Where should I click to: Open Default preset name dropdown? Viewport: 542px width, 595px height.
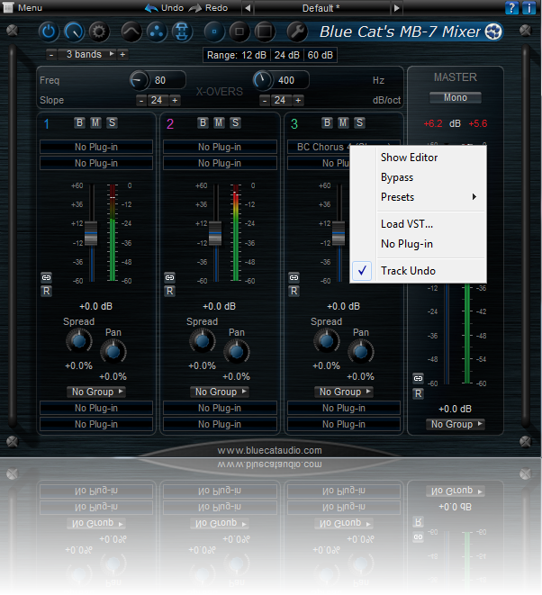[x=321, y=8]
